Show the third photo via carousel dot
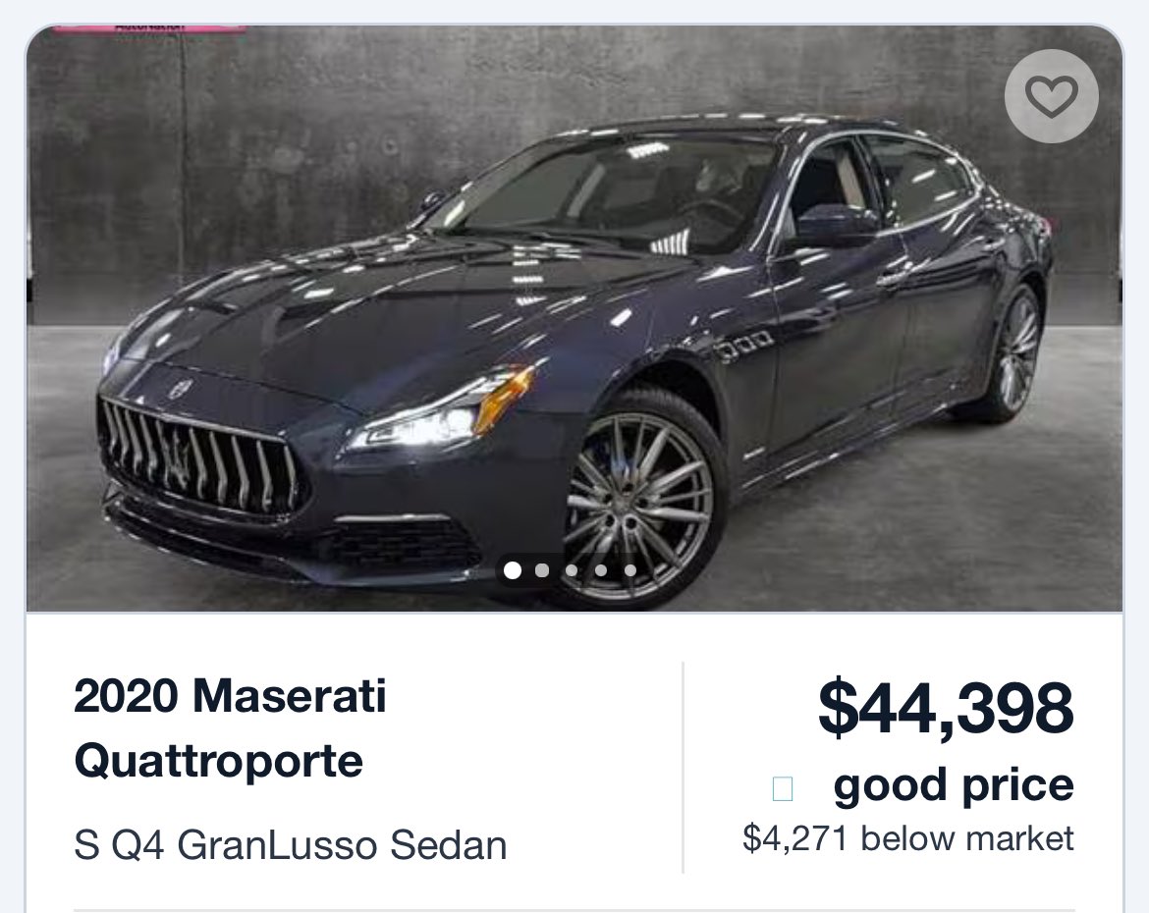Image resolution: width=1149 pixels, height=913 pixels. (572, 570)
